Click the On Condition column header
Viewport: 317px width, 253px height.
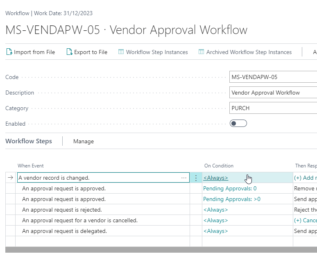tap(219, 166)
